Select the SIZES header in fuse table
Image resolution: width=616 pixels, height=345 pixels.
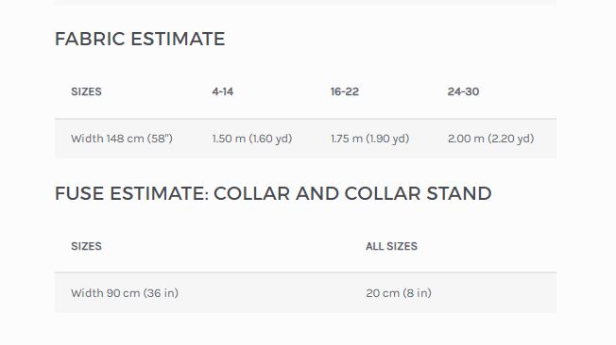86,246
